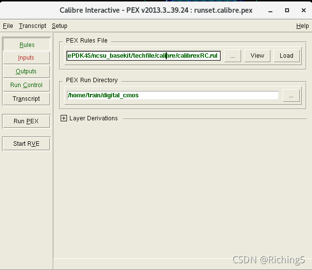This screenshot has height=270, width=312.
Task: Load the PEX rules file
Action: click(x=287, y=56)
